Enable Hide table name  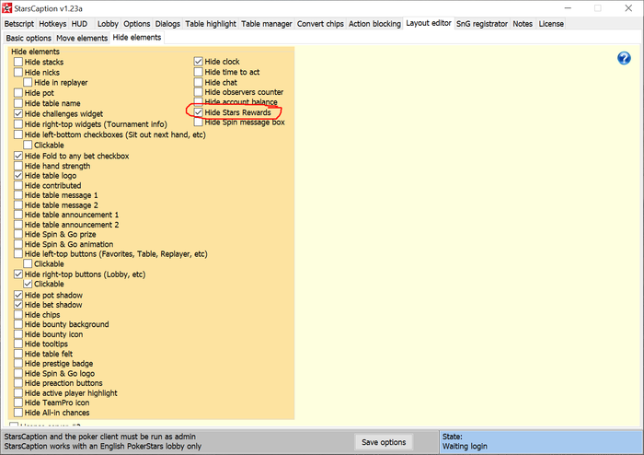point(18,103)
